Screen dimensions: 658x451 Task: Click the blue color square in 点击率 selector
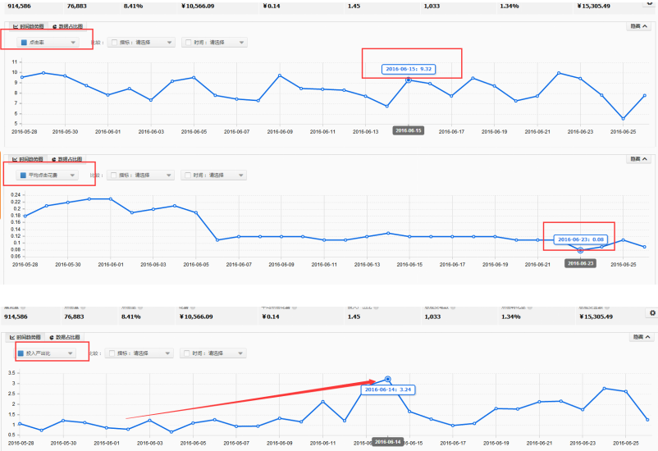pos(24,42)
